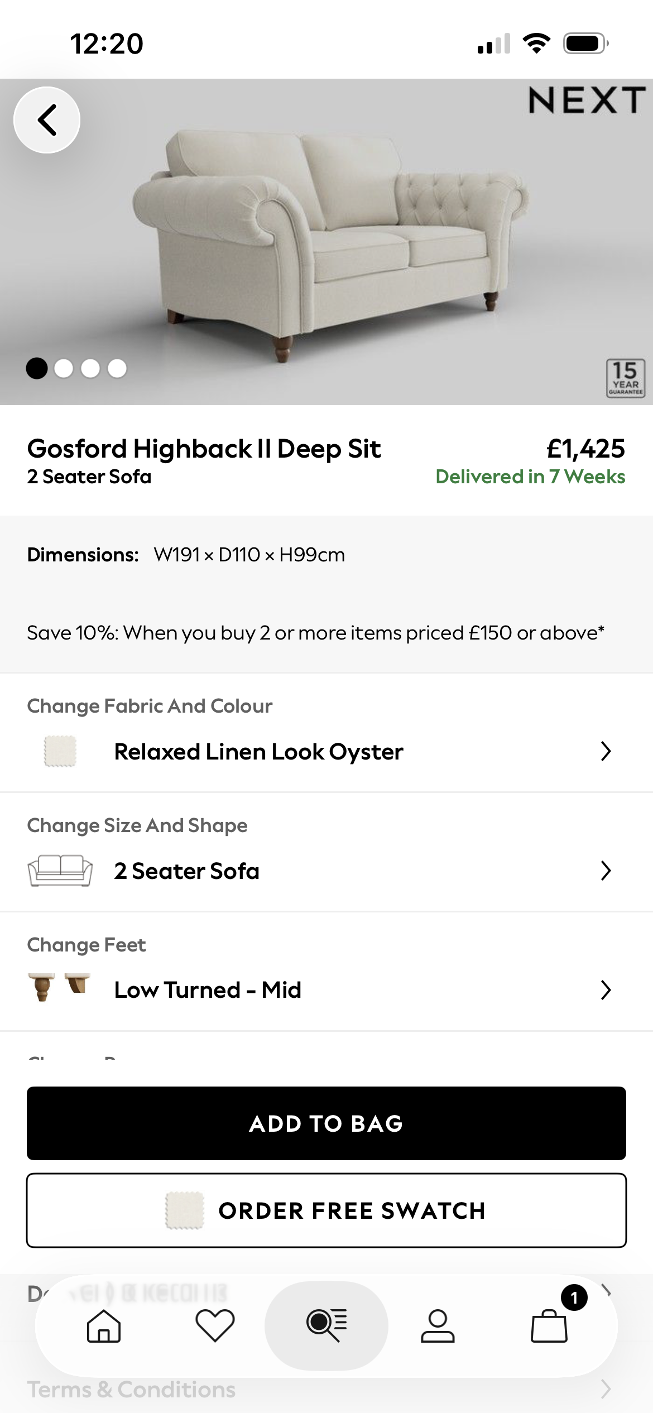
Task: Select the fourth image carousel dot
Action: (x=117, y=368)
